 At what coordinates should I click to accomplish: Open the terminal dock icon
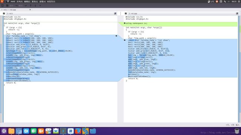click(x=63, y=131)
